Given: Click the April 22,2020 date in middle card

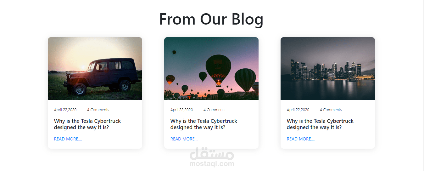Looking at the screenshot, I should tap(182, 110).
